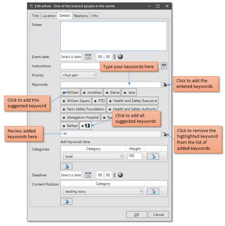Click the Category header in Content Position table
Image resolution: width=225 pixels, height=226 pixels.
(x=103, y=183)
